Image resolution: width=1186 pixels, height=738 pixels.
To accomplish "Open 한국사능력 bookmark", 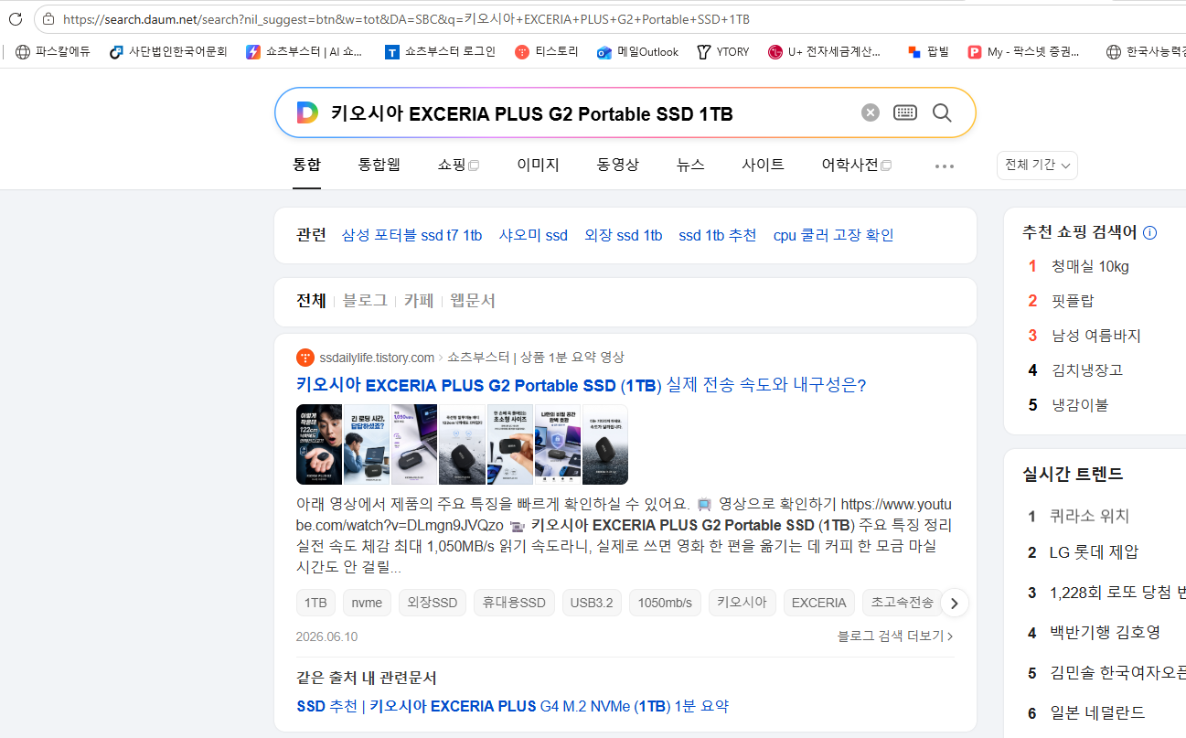I will 1146,52.
